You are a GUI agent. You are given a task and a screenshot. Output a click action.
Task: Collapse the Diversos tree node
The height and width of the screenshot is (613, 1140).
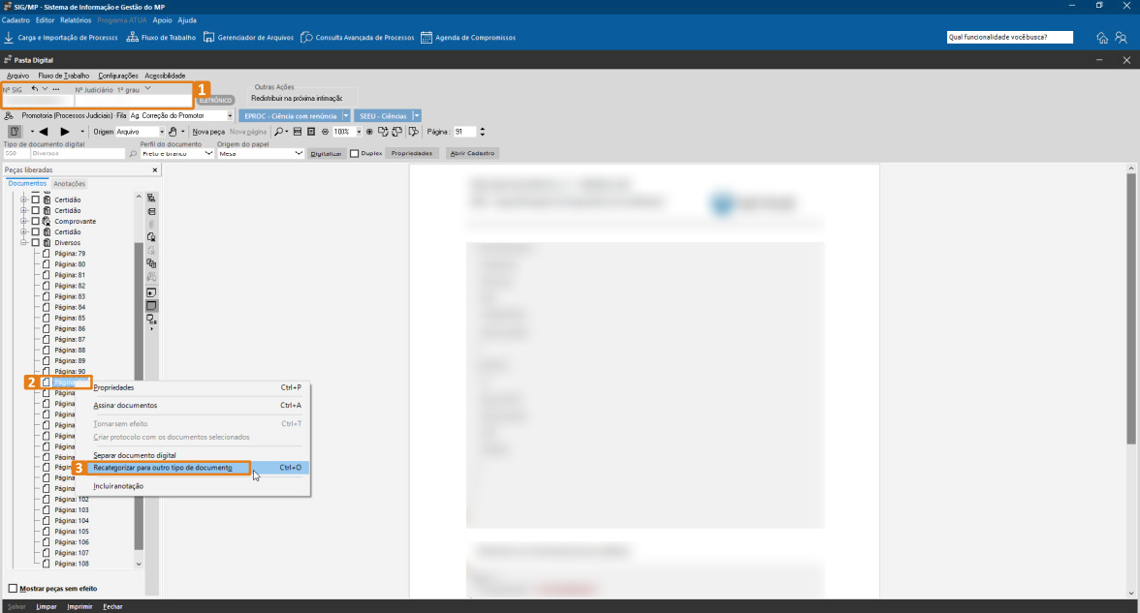click(x=24, y=243)
